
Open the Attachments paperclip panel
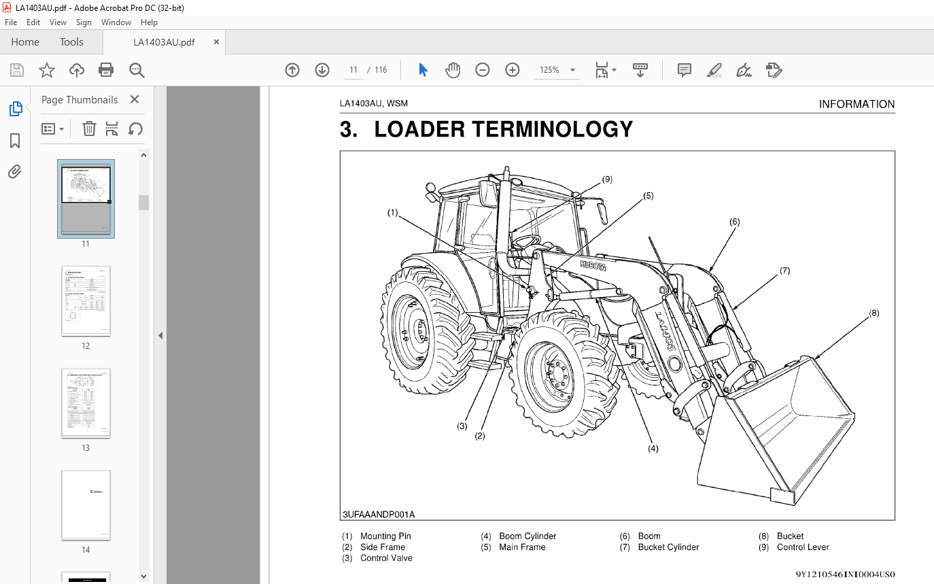(x=15, y=171)
